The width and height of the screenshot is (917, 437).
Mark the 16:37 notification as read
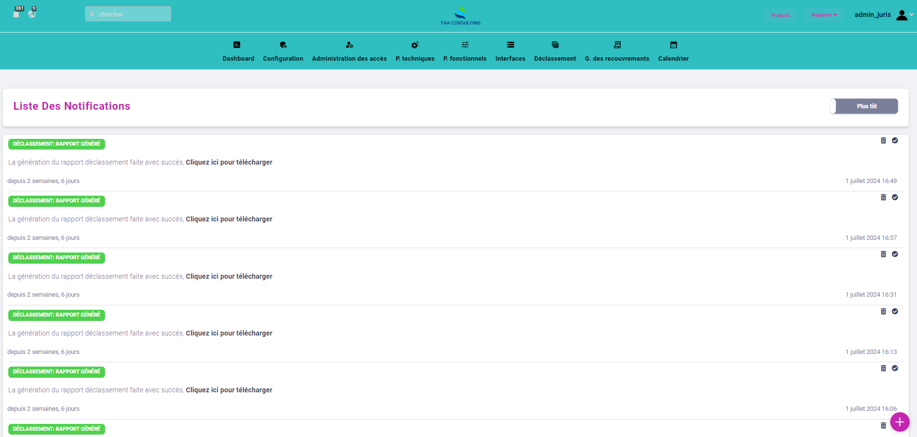pos(895,197)
